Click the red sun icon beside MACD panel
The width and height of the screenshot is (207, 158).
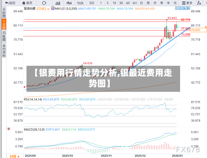[9, 129]
